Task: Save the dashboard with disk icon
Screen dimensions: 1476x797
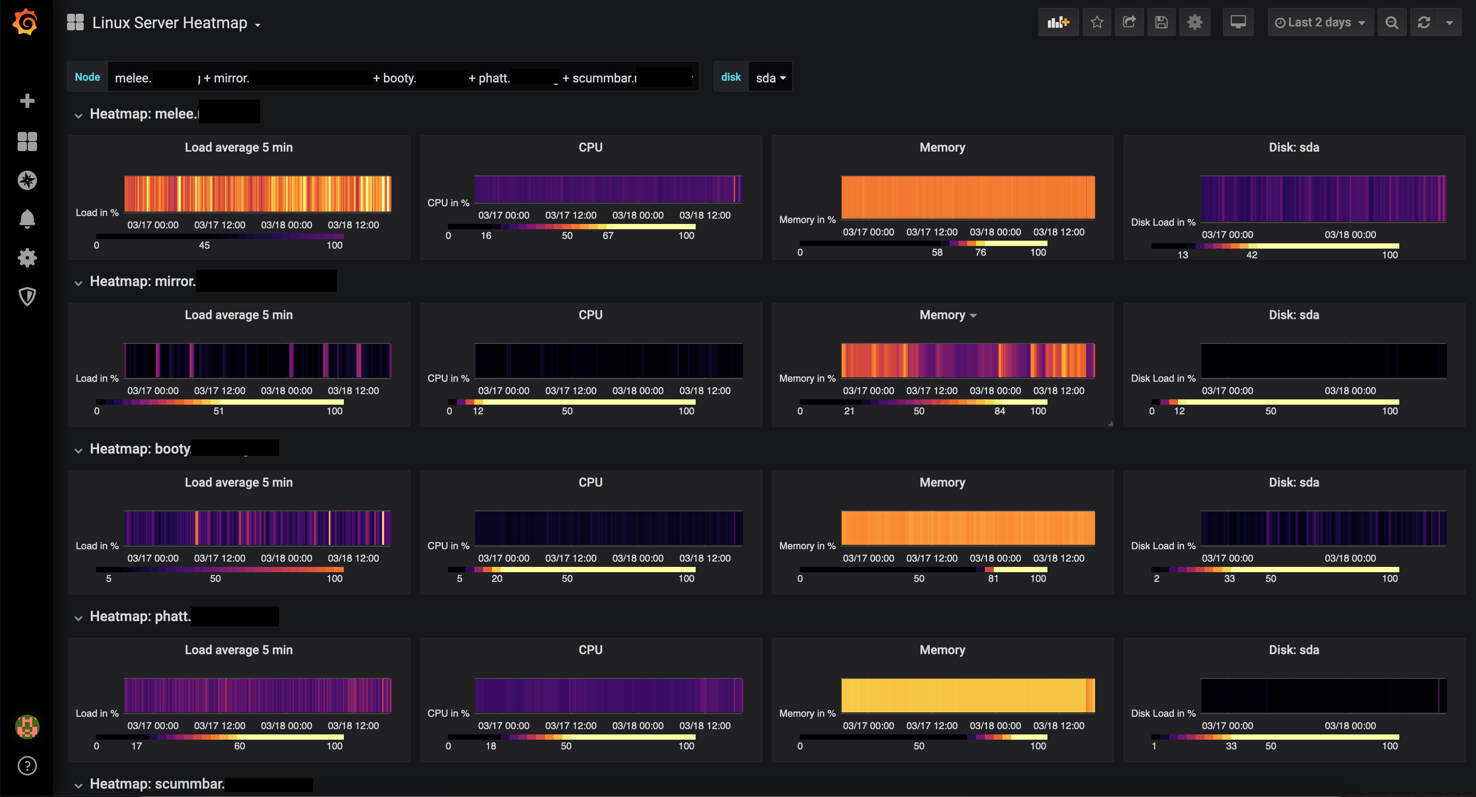Action: pos(1161,22)
